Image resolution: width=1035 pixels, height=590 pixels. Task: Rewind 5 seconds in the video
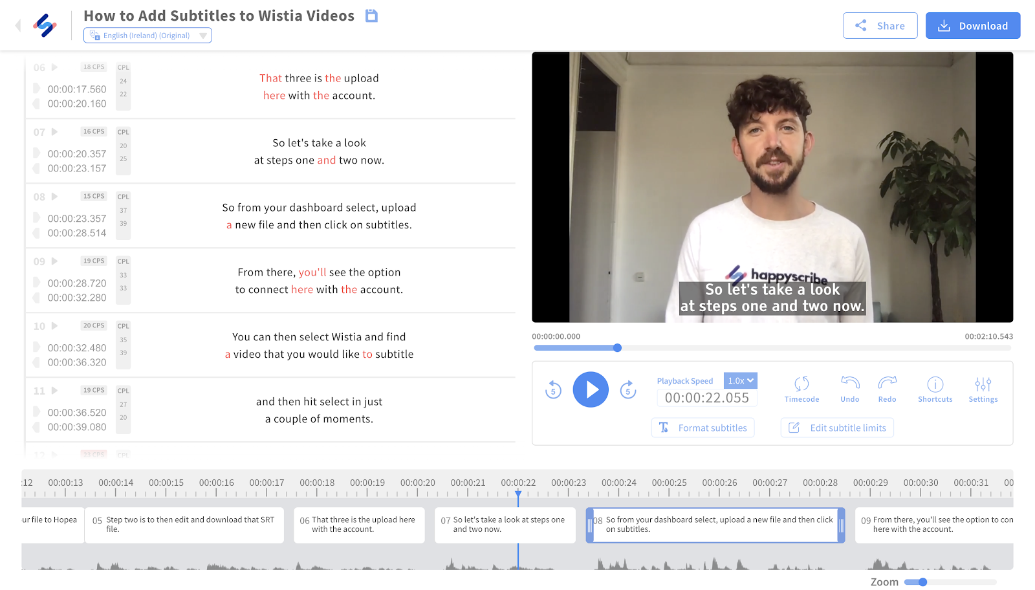(553, 389)
